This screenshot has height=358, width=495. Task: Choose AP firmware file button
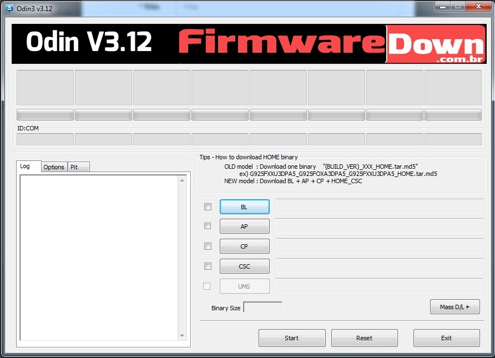point(244,226)
